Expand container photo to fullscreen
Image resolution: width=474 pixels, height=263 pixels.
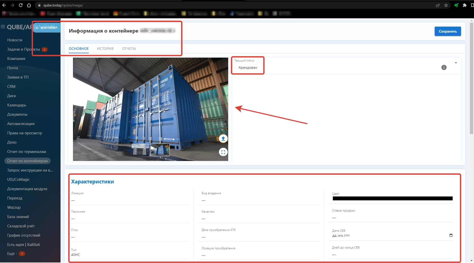pos(223,152)
